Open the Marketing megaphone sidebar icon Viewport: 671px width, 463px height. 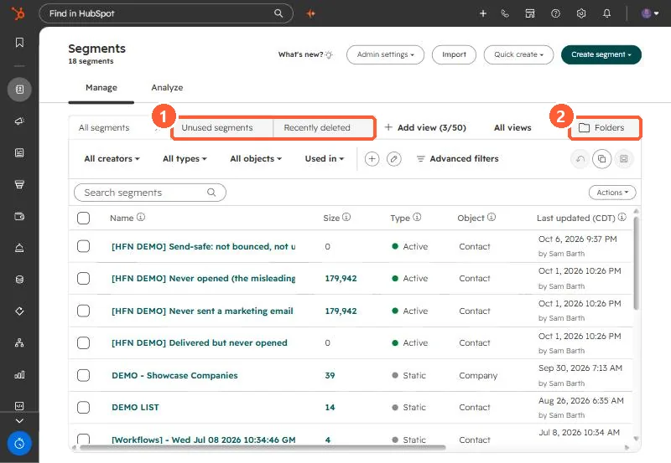tap(19, 121)
